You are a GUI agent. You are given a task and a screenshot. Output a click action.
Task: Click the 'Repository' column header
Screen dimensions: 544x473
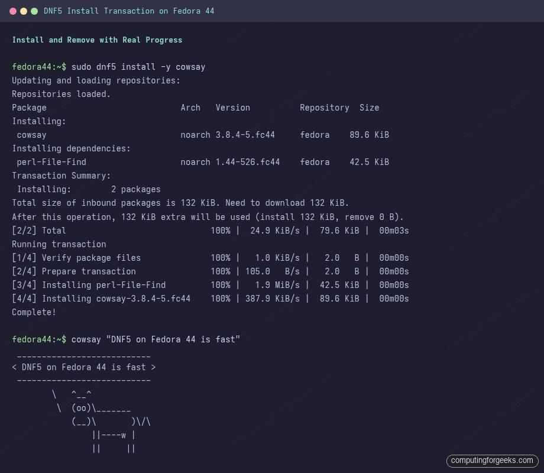coord(325,108)
